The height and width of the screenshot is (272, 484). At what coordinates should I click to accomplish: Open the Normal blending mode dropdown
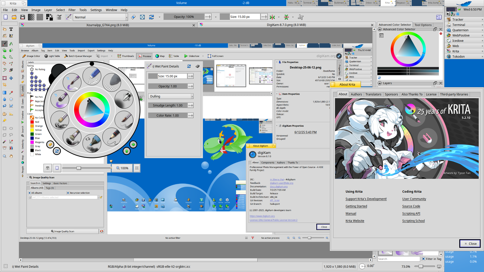pyautogui.click(x=101, y=17)
